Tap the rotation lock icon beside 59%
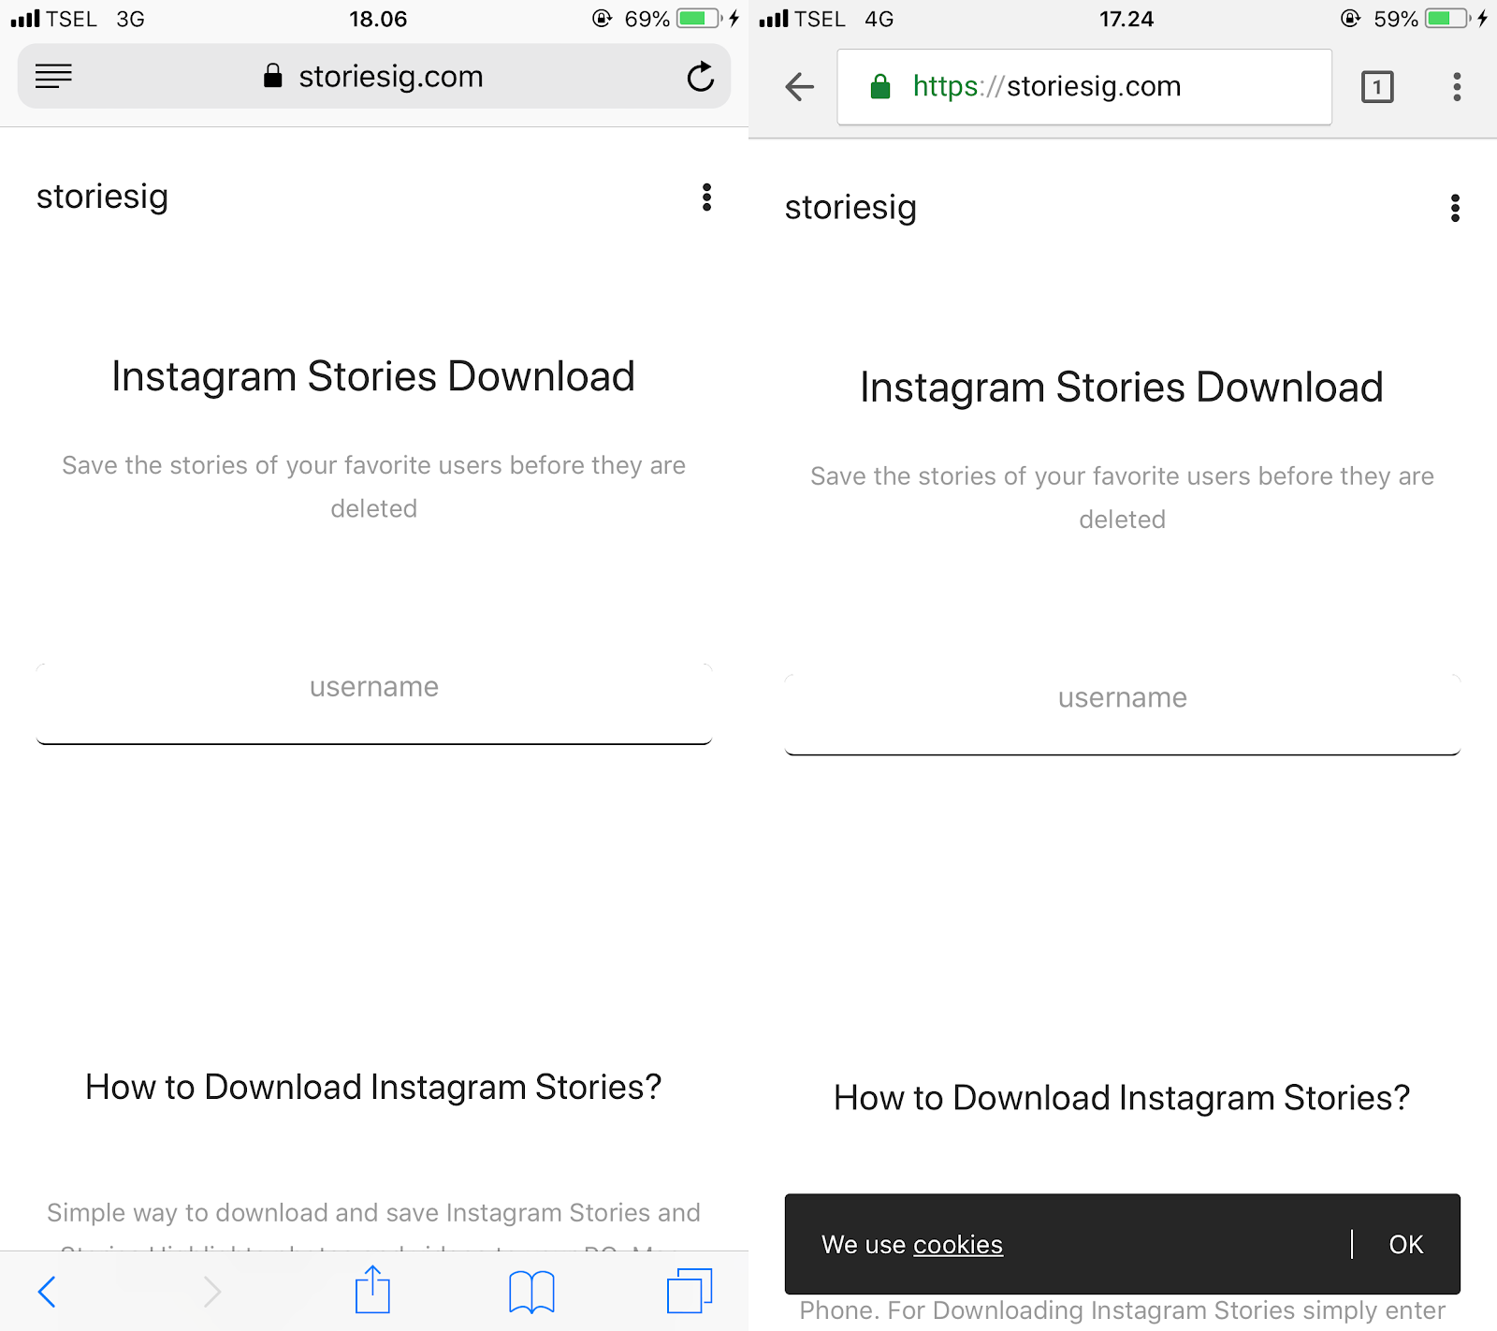1497x1331 pixels. point(1351,19)
